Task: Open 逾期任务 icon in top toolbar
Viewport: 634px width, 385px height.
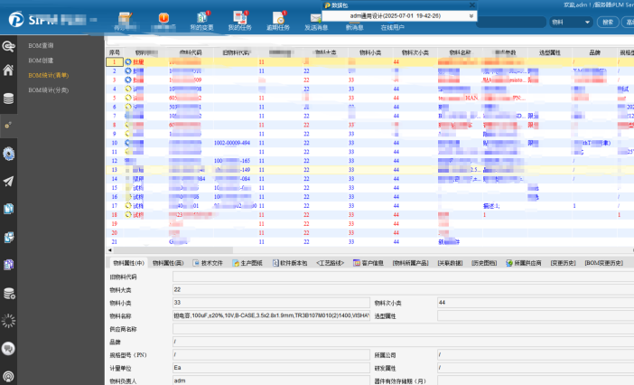Action: [277, 17]
